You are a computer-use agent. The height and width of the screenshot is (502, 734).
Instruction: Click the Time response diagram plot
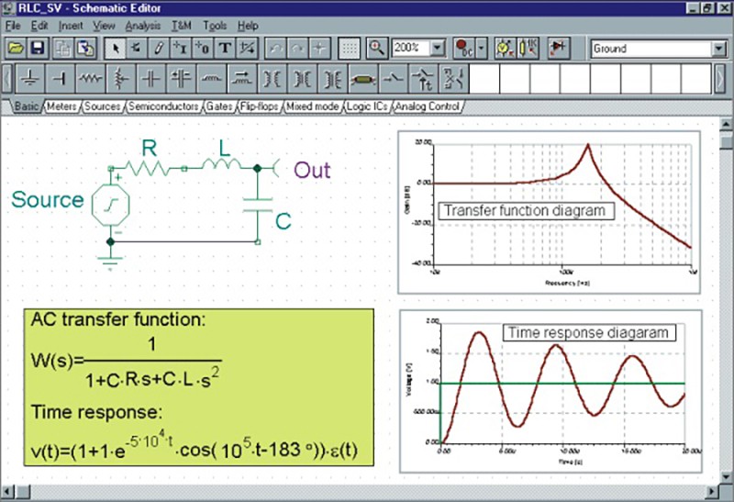[x=550, y=391]
